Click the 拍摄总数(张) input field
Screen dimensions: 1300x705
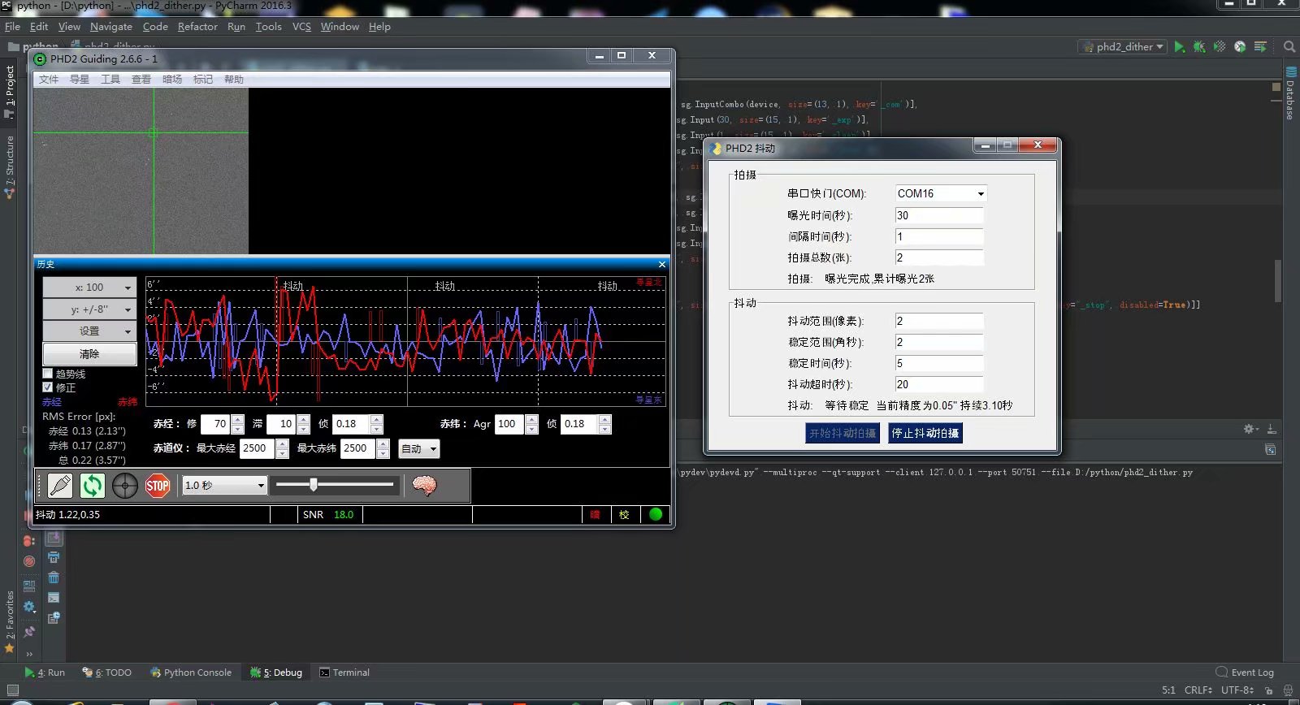tap(939, 257)
